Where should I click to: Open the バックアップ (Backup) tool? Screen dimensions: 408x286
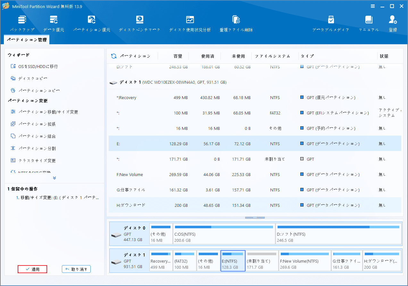point(22,24)
